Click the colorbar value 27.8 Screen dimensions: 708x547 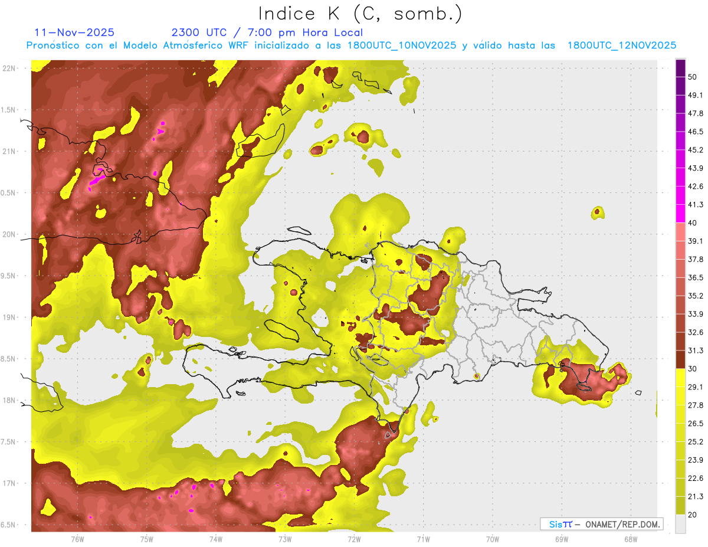point(696,405)
